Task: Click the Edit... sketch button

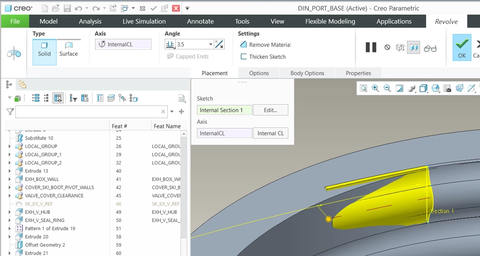Action: [271, 110]
